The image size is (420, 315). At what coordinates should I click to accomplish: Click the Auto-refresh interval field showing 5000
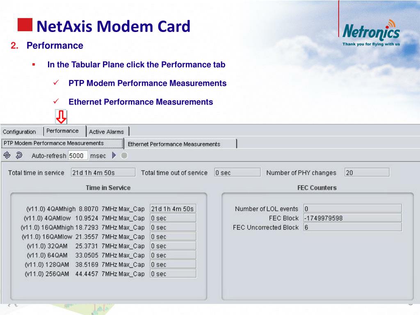coord(78,155)
